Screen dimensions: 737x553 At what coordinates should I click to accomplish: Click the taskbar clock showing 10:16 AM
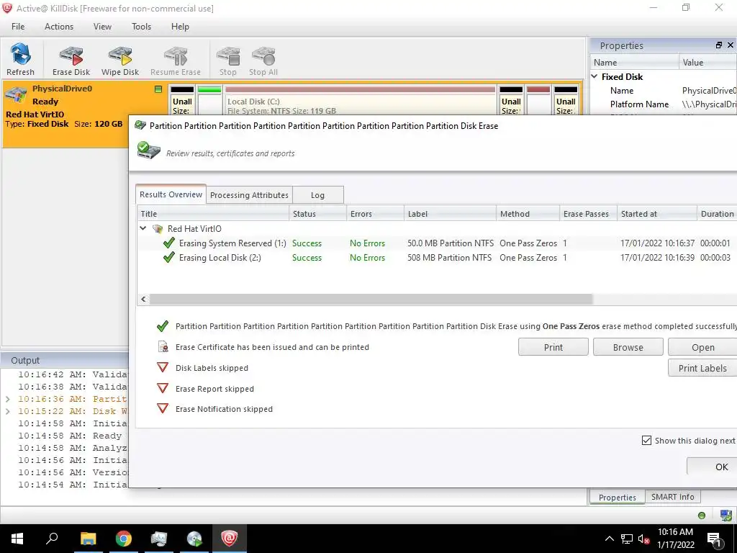(x=675, y=539)
